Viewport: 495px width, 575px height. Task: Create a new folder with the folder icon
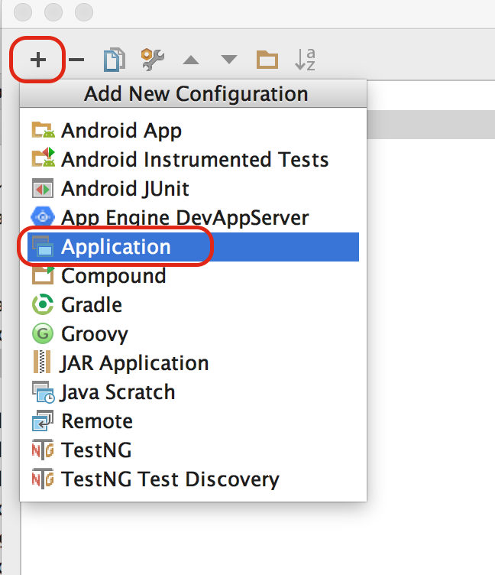click(x=267, y=60)
